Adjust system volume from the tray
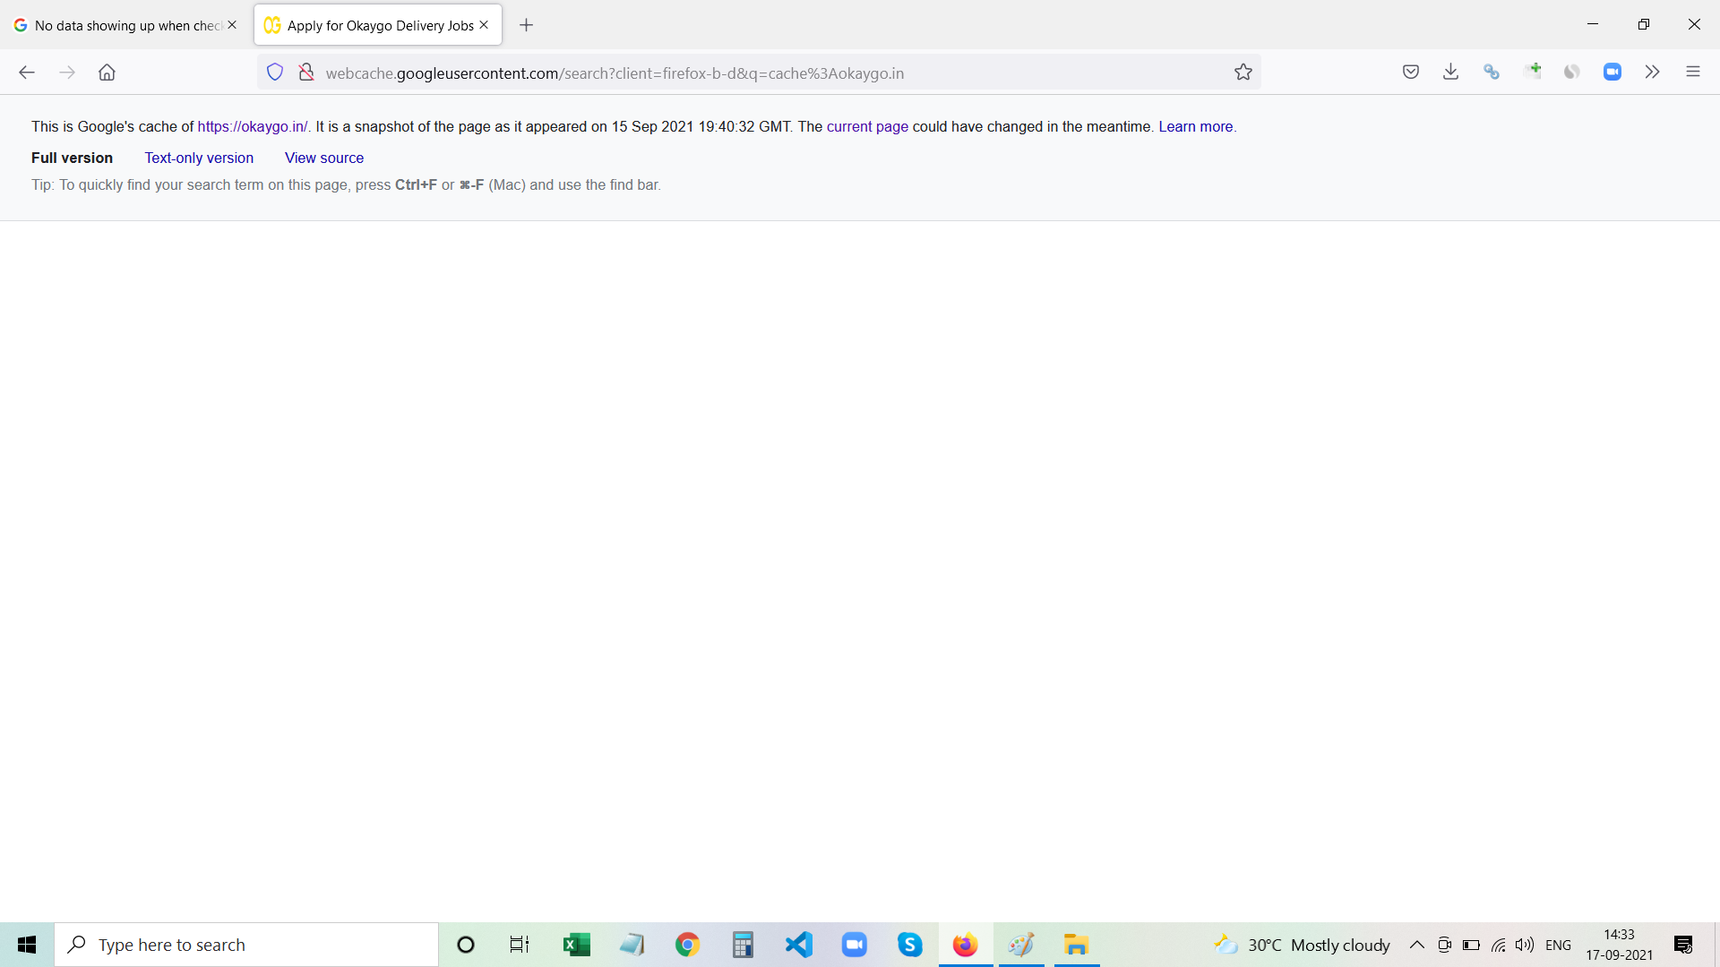Image resolution: width=1720 pixels, height=967 pixels. [x=1526, y=946]
